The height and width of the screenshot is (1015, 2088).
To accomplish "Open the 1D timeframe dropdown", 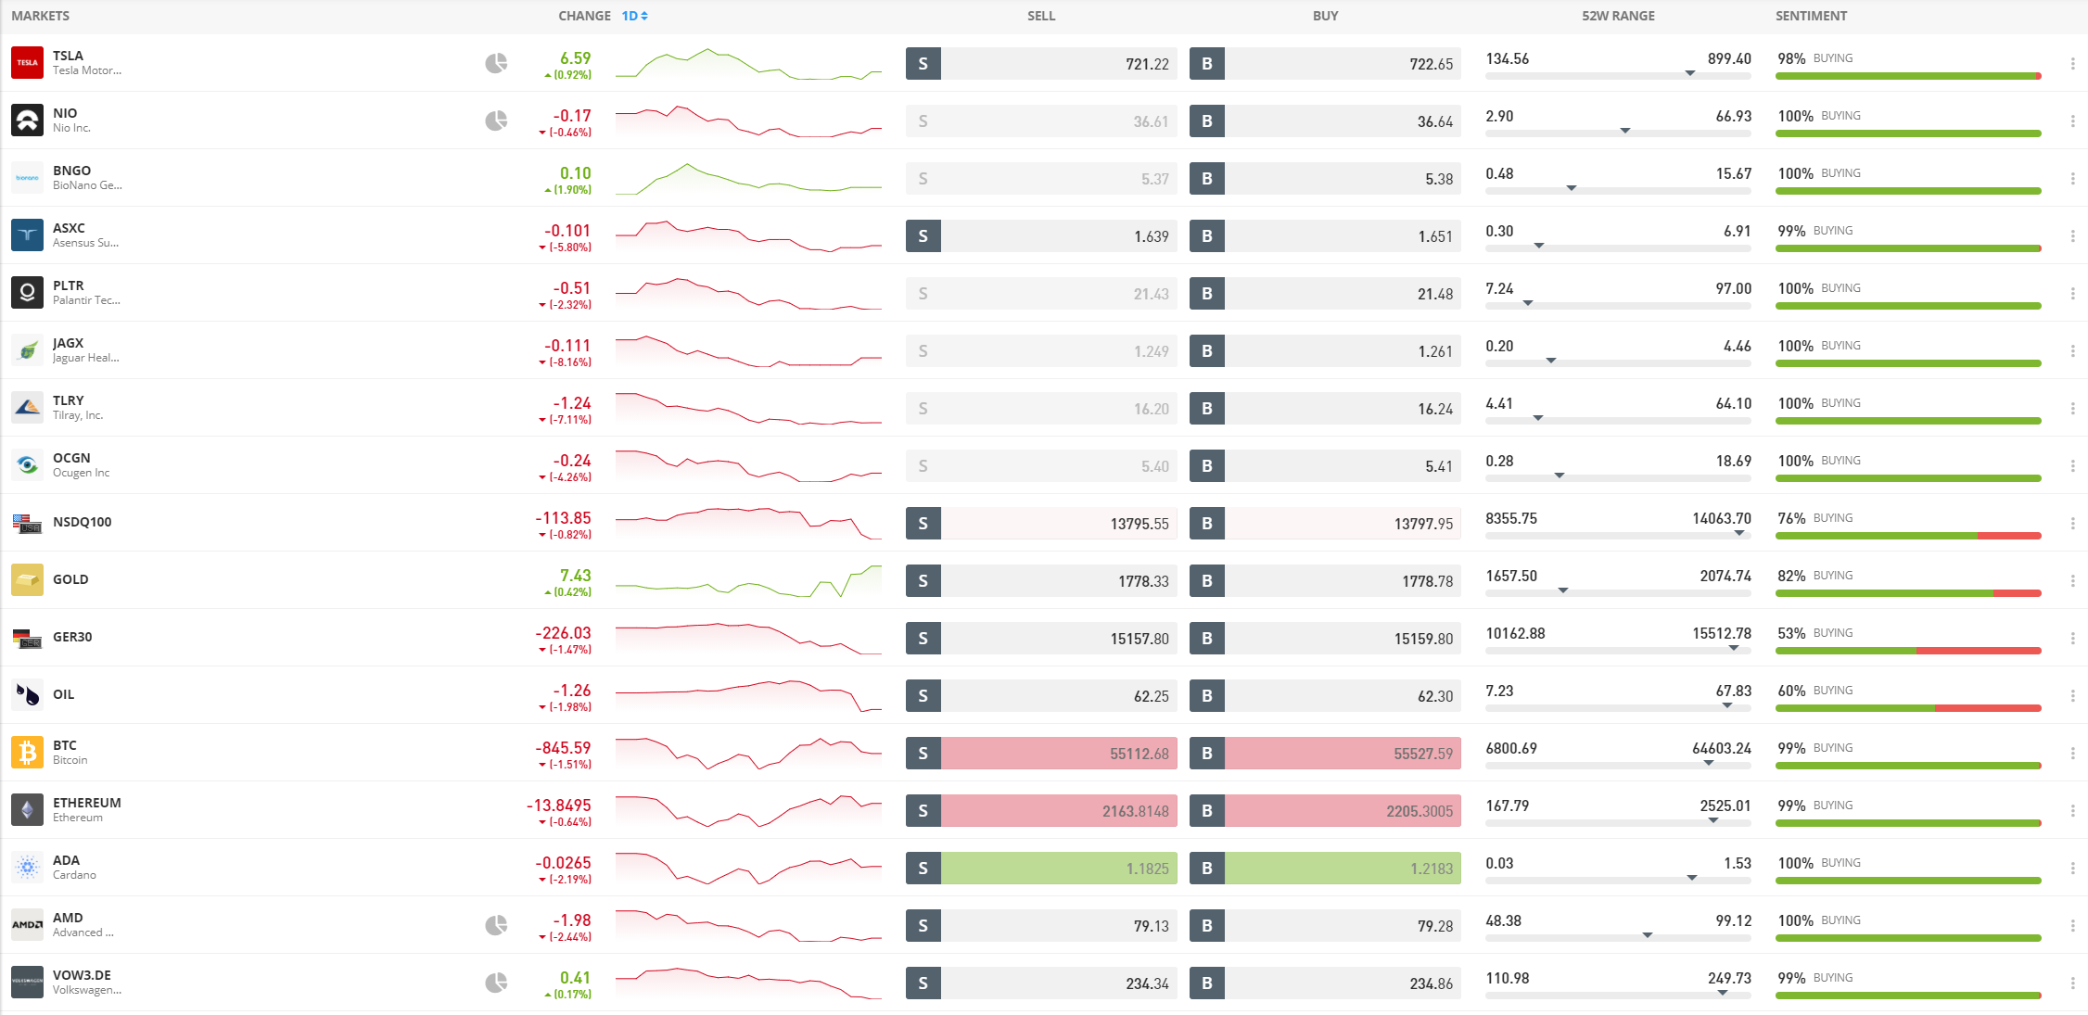I will point(629,15).
